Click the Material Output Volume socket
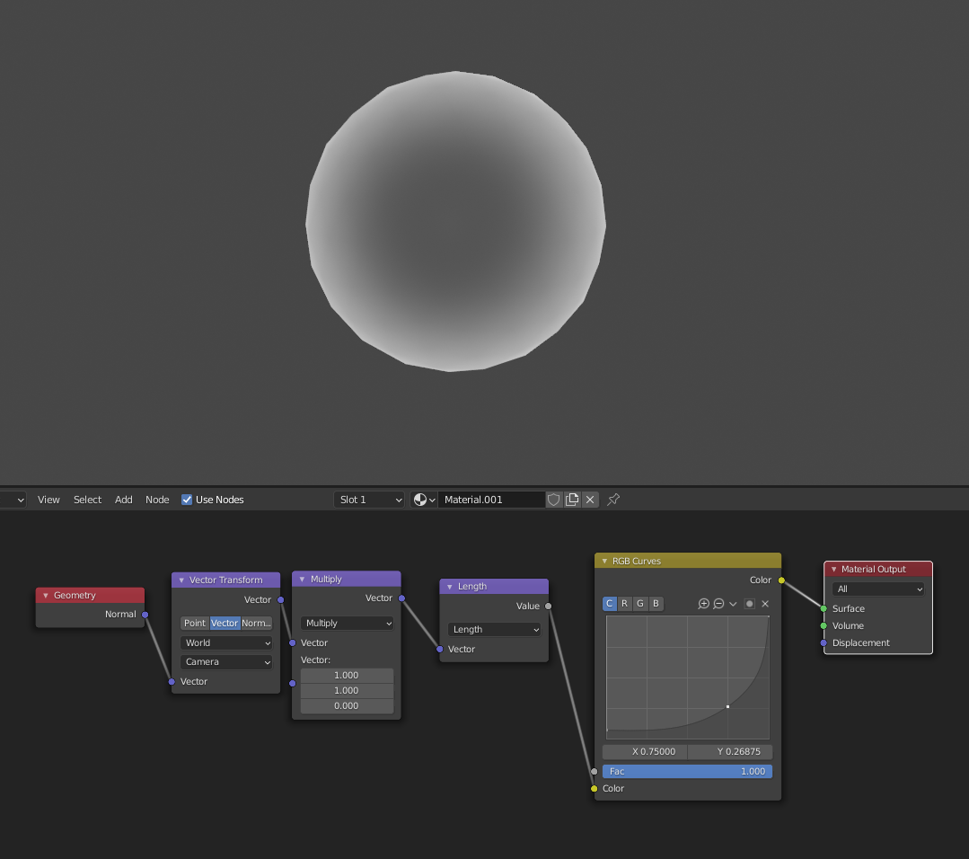Viewport: 969px width, 859px height. coord(824,626)
